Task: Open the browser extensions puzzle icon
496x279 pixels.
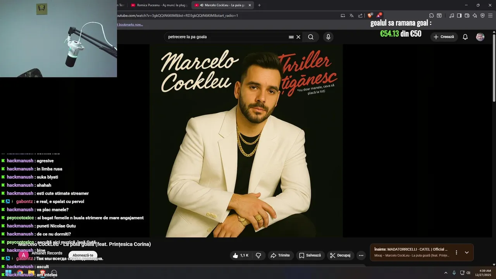Action: click(x=431, y=15)
